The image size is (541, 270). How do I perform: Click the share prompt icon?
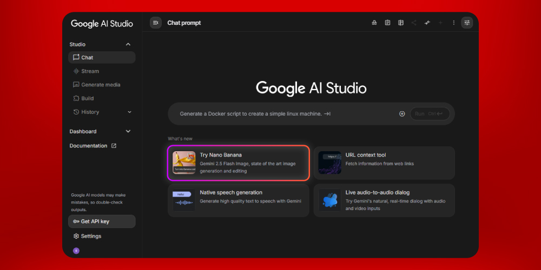[414, 23]
